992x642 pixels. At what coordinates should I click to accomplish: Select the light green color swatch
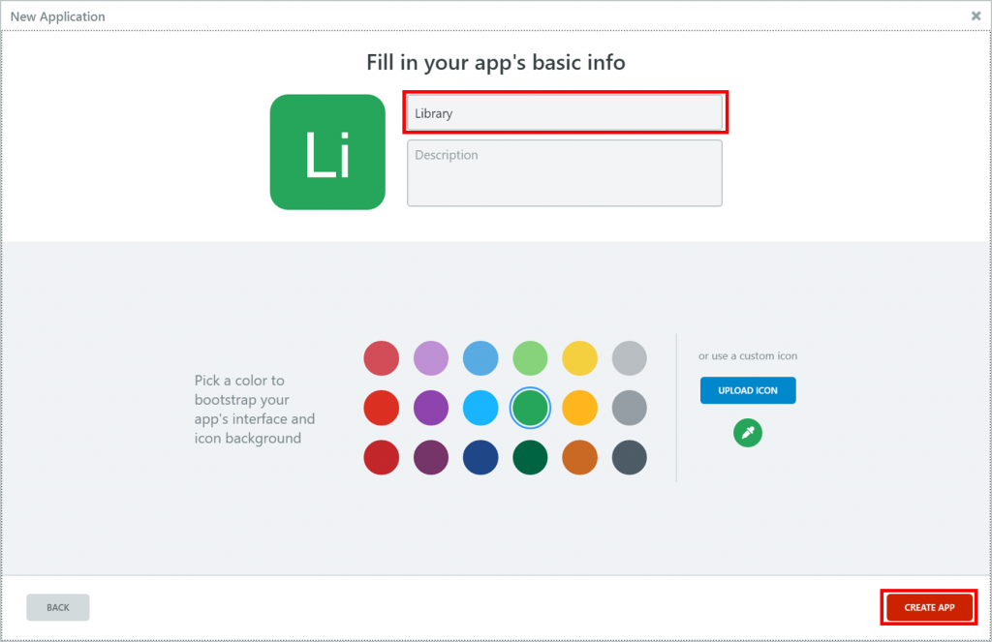point(531,357)
